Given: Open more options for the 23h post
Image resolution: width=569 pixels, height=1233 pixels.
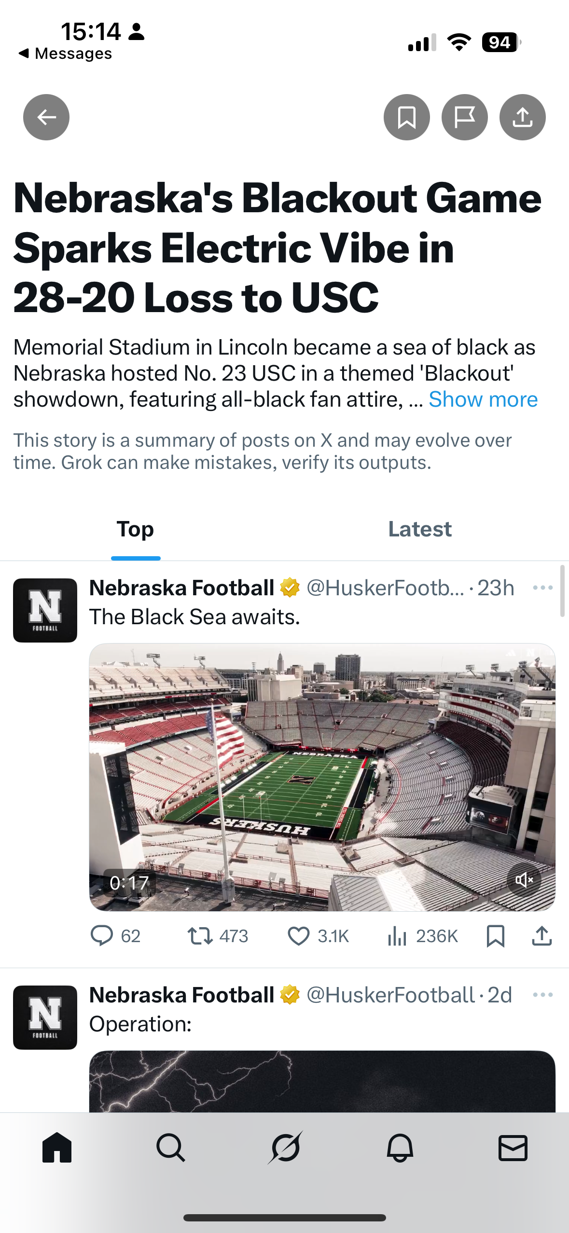Looking at the screenshot, I should pyautogui.click(x=542, y=588).
